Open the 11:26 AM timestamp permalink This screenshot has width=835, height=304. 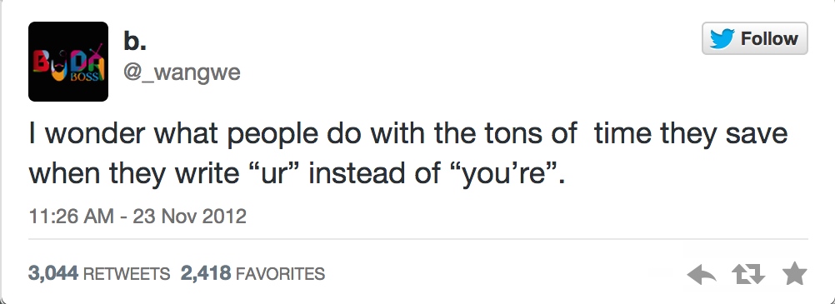(72, 217)
